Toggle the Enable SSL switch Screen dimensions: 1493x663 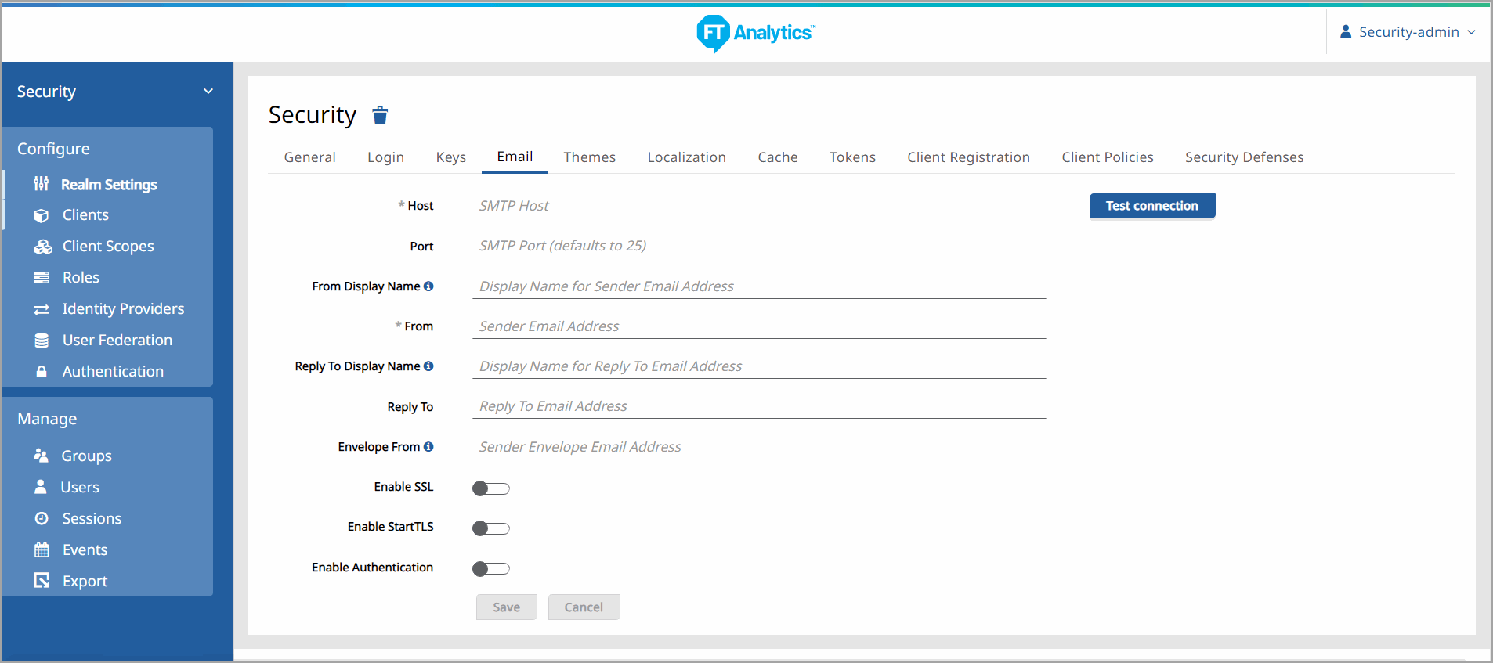pyautogui.click(x=491, y=488)
